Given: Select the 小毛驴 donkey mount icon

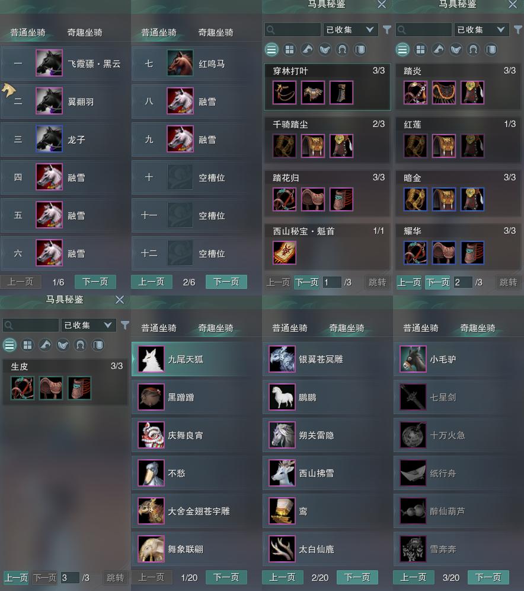Looking at the screenshot, I should coord(413,359).
